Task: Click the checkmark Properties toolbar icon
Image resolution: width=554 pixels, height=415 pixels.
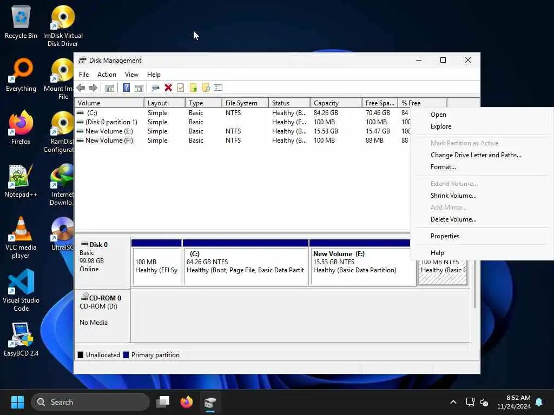Action: (x=181, y=88)
